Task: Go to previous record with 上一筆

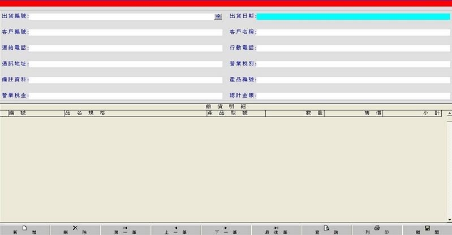Action: pos(175,229)
